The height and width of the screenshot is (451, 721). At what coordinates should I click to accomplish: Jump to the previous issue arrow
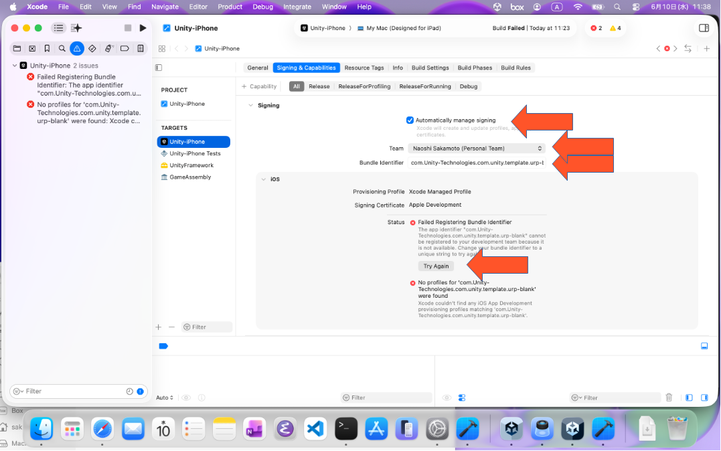[658, 48]
